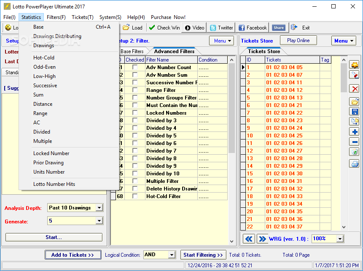Screen dimensions: 363x271
Task: Click the Check Win toolbar button
Action: point(164,28)
